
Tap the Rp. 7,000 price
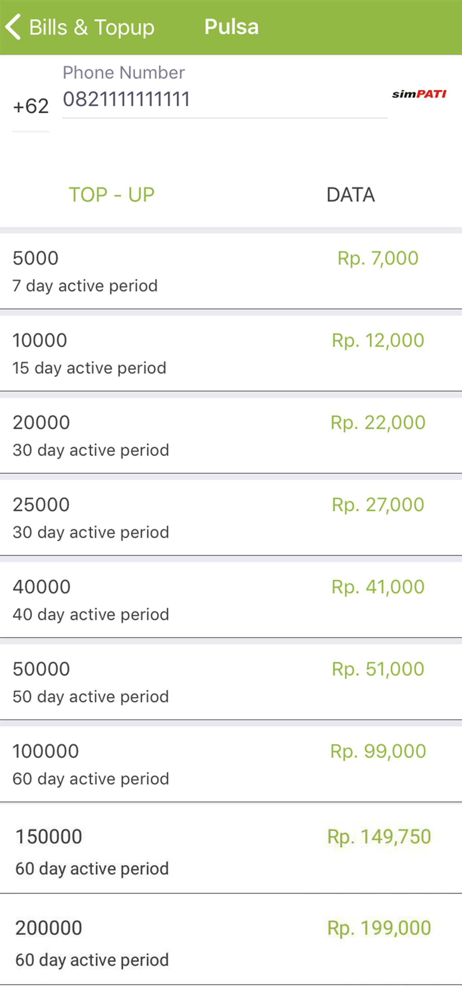coord(378,258)
